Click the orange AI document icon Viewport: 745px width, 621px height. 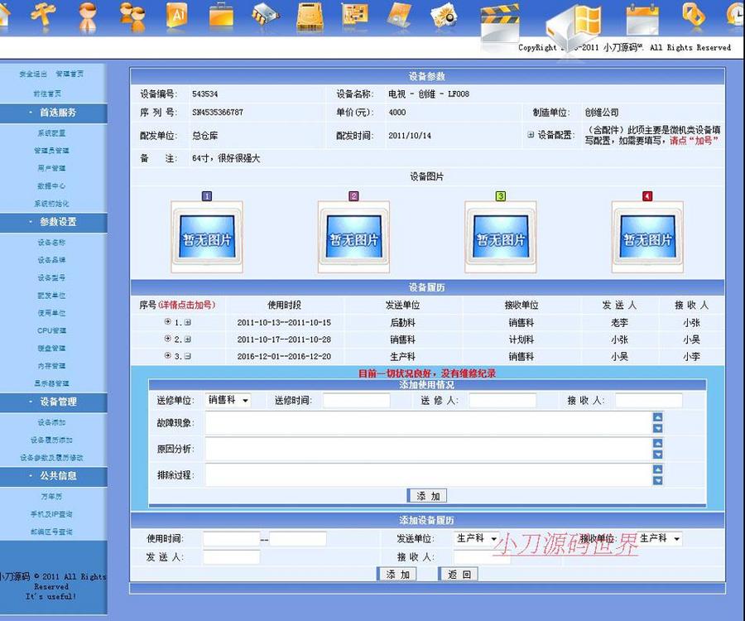click(178, 17)
